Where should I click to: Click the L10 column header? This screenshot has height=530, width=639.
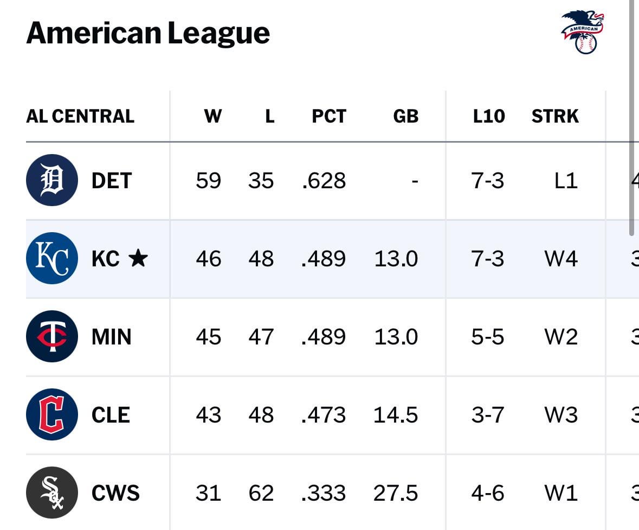click(488, 116)
